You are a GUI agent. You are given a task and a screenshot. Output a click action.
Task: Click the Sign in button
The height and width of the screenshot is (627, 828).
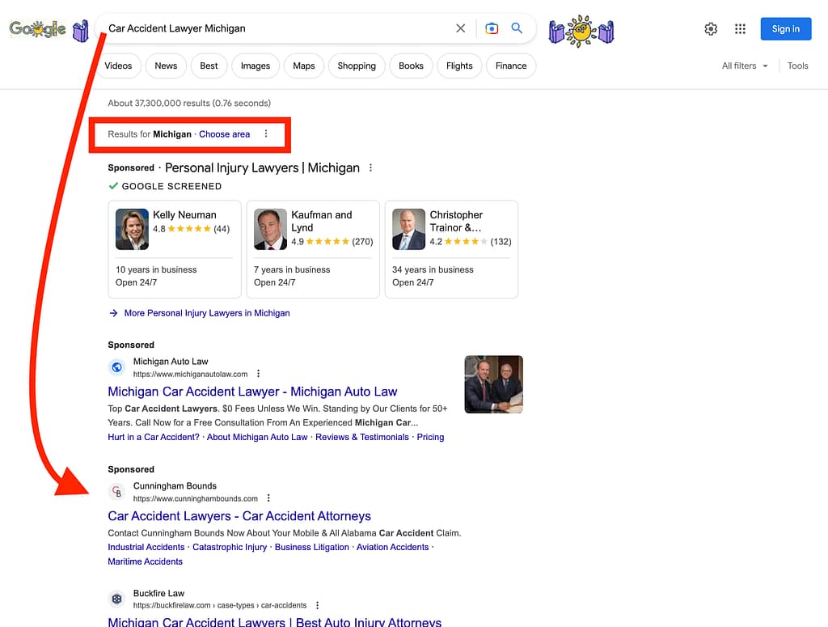point(786,28)
